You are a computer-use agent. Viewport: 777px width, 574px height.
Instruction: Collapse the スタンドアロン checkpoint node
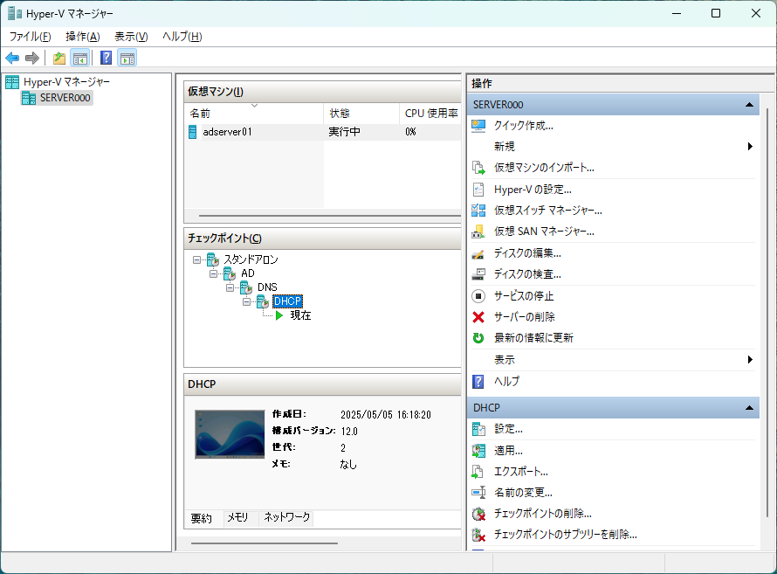point(196,259)
